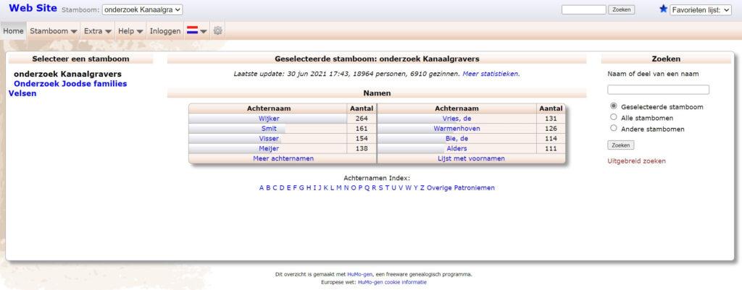Click Inloggen to log in

(164, 31)
